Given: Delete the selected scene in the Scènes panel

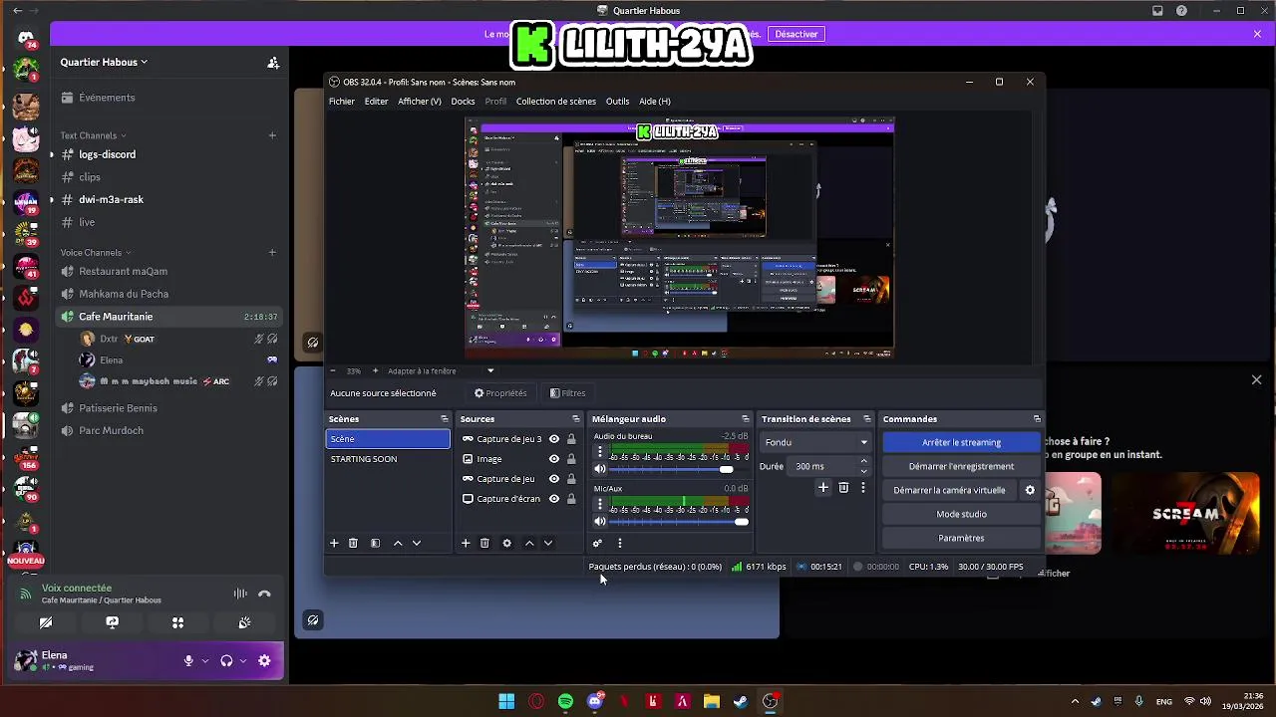Looking at the screenshot, I should pos(353,543).
